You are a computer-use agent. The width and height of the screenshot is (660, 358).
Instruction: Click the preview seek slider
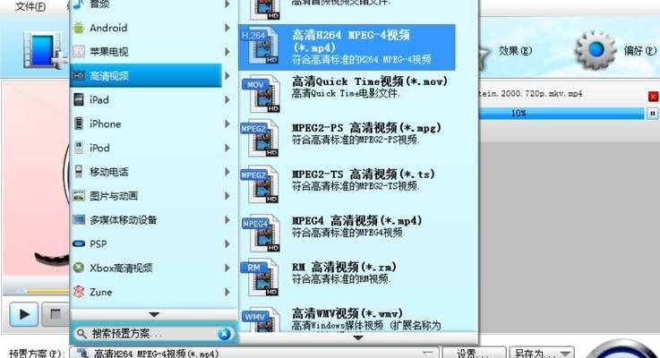tap(41, 291)
